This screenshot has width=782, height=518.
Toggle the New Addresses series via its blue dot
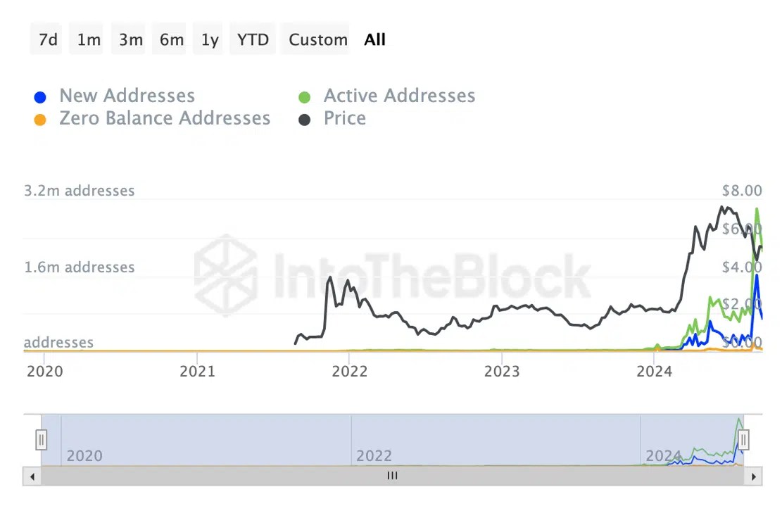pos(40,96)
